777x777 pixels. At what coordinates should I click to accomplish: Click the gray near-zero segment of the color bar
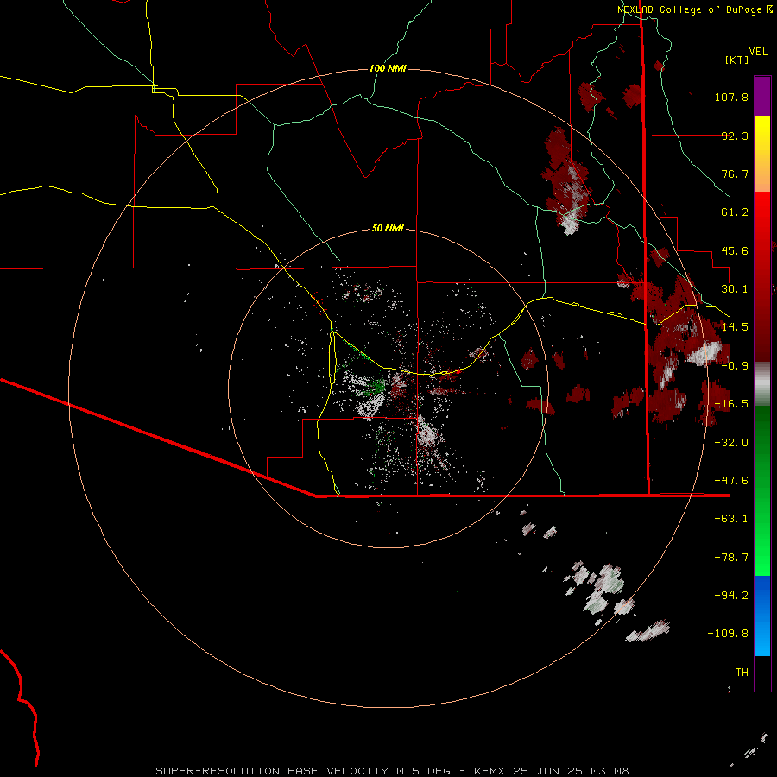pos(762,384)
